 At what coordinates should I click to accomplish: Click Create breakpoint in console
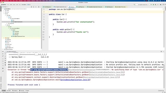pyautogui.click(x=102, y=69)
